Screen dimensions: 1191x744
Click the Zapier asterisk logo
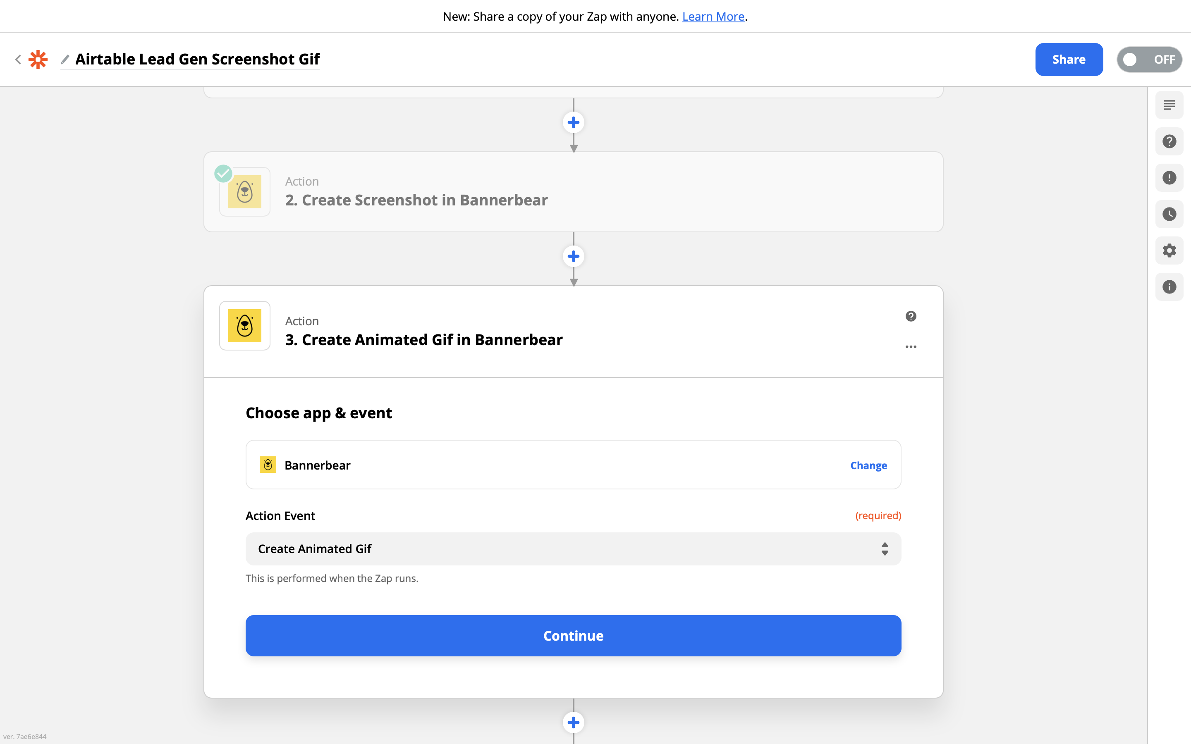pyautogui.click(x=38, y=60)
